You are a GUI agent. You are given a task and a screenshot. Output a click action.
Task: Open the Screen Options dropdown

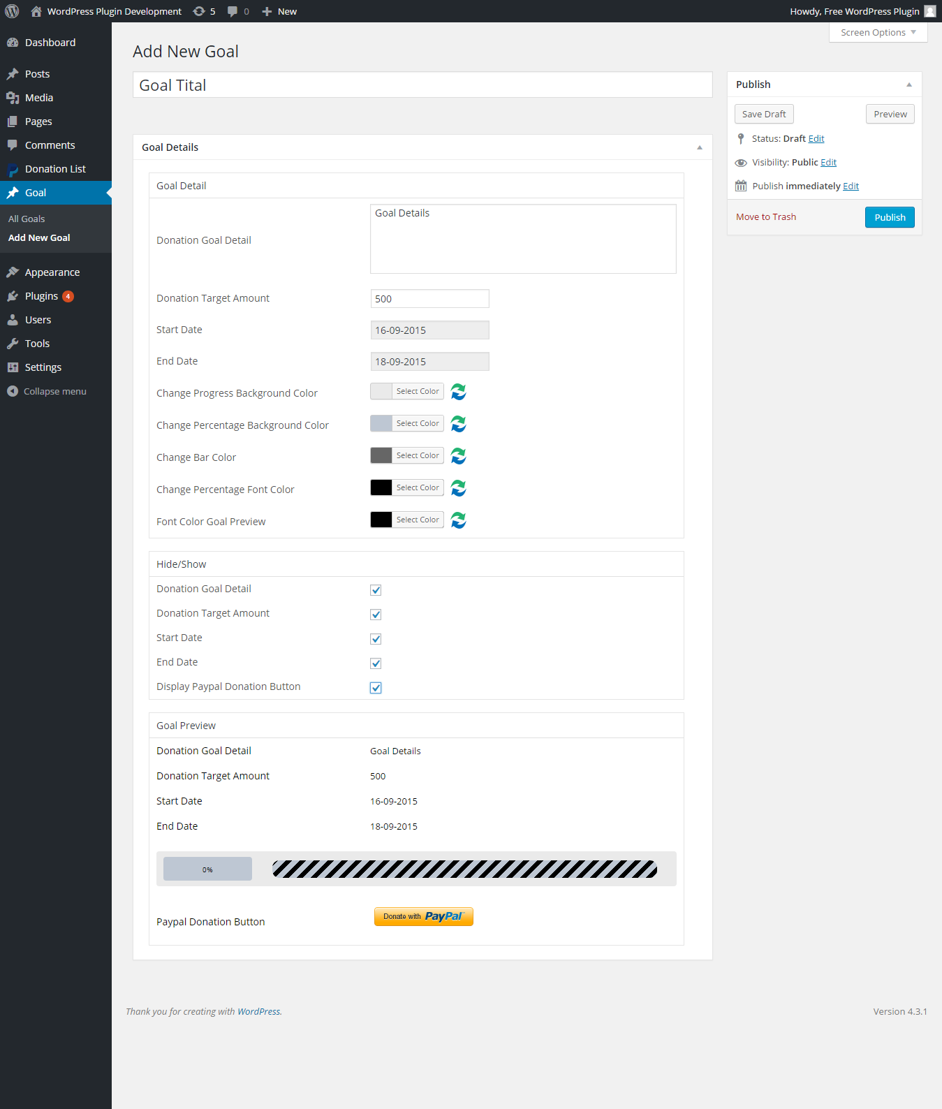click(878, 32)
